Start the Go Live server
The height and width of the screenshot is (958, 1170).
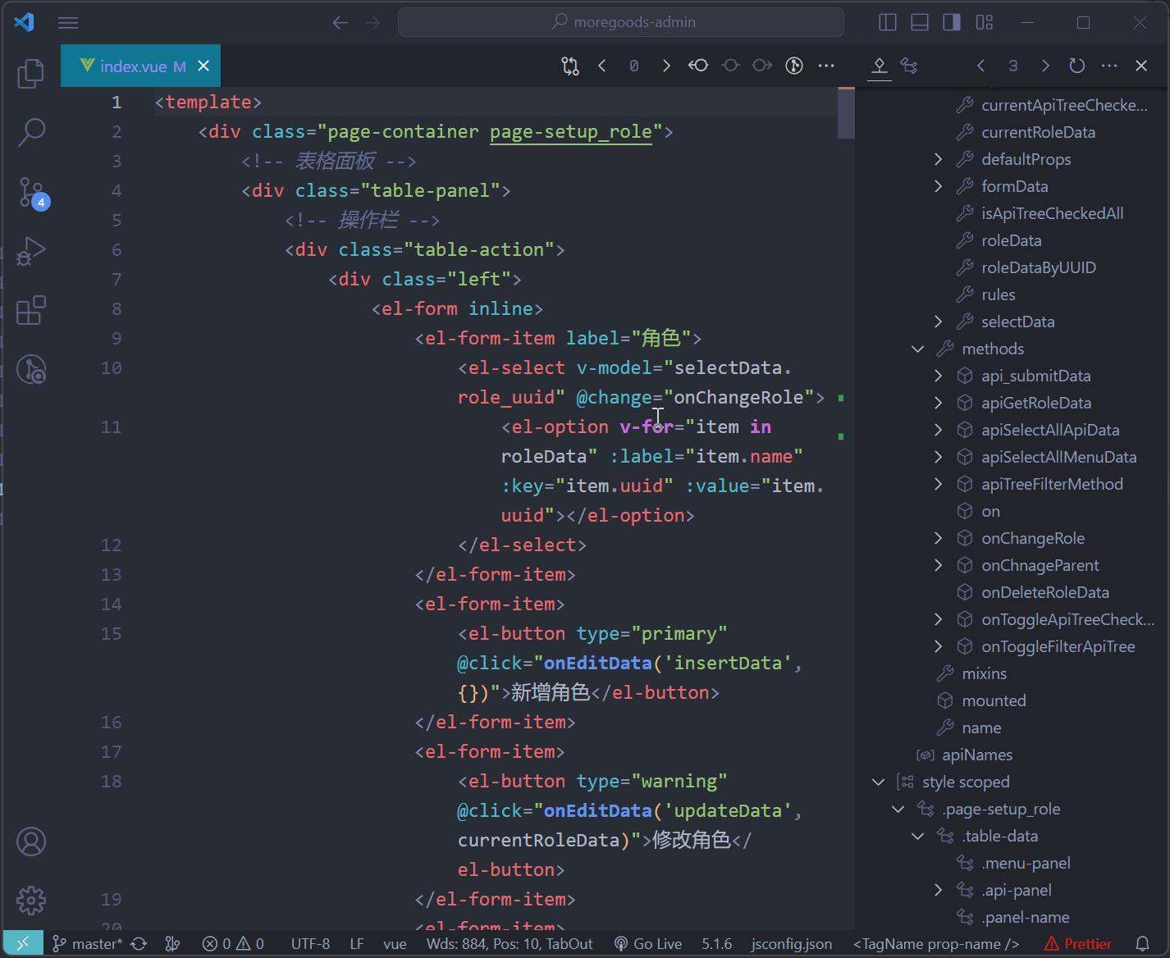(x=648, y=943)
